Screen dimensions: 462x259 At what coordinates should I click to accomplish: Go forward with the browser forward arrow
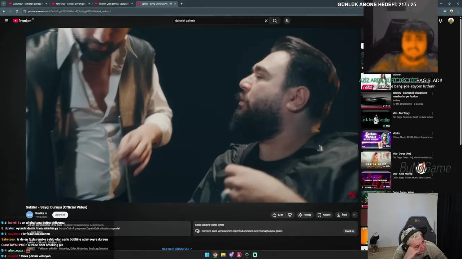pyautogui.click(x=10, y=11)
